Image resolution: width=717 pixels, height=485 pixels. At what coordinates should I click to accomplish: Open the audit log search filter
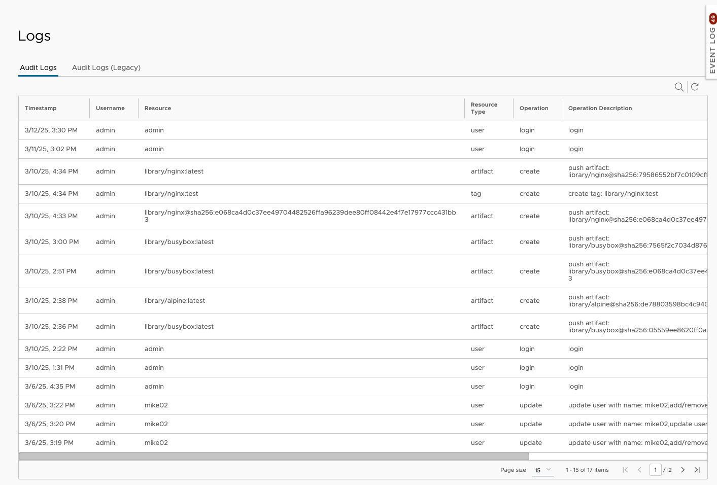tap(679, 87)
